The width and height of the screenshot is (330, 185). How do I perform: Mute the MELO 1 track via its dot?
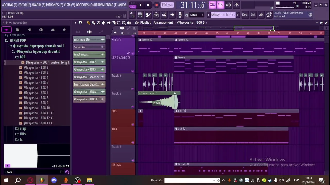pos(133,53)
